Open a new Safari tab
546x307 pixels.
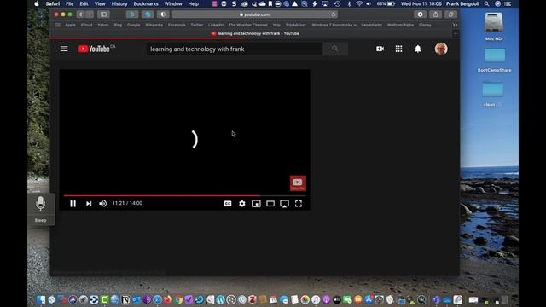[x=456, y=34]
